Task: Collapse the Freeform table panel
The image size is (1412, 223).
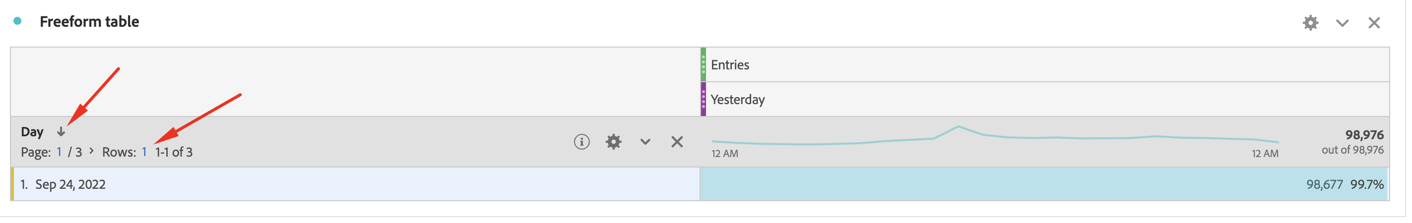Action: (x=1342, y=22)
